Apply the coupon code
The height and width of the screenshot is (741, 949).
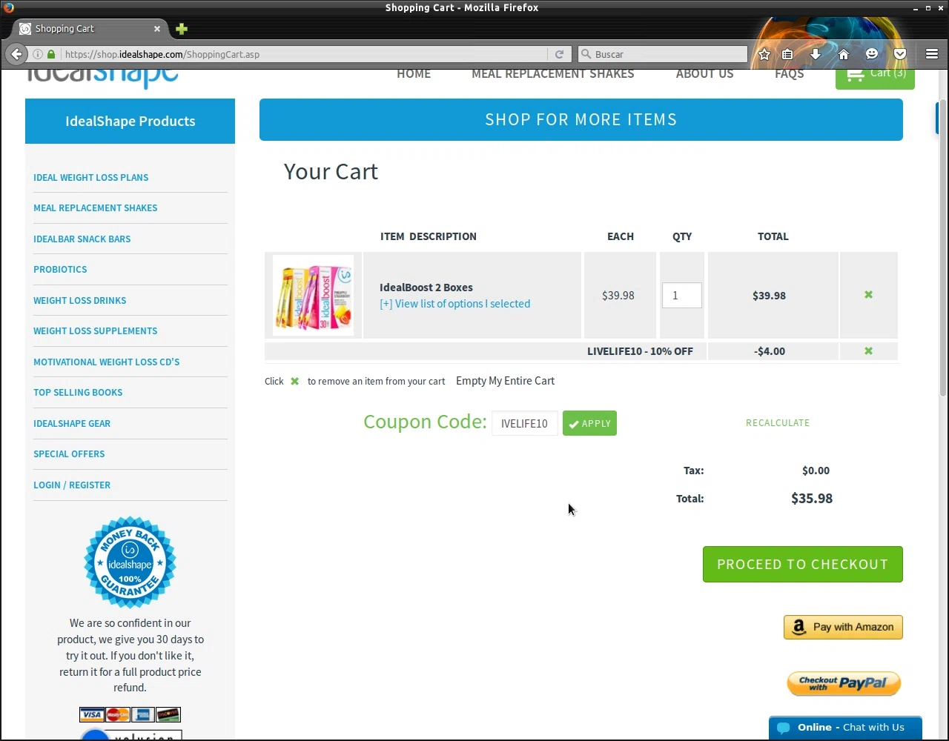(x=589, y=423)
